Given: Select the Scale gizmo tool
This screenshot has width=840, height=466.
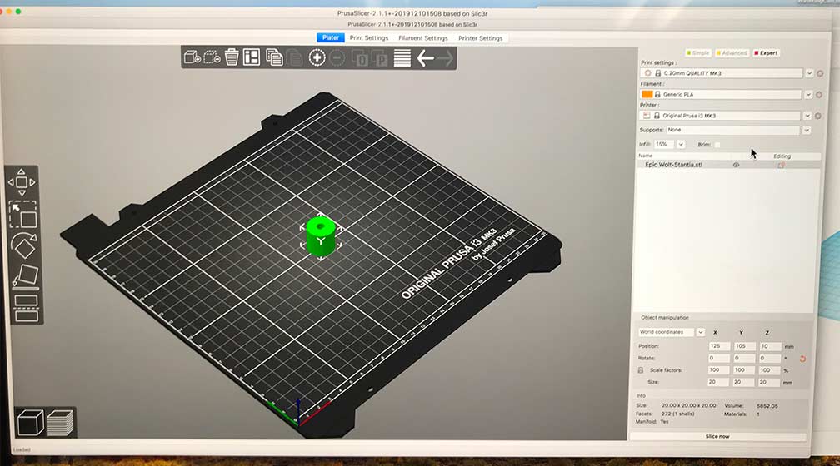Looking at the screenshot, I should (23, 215).
